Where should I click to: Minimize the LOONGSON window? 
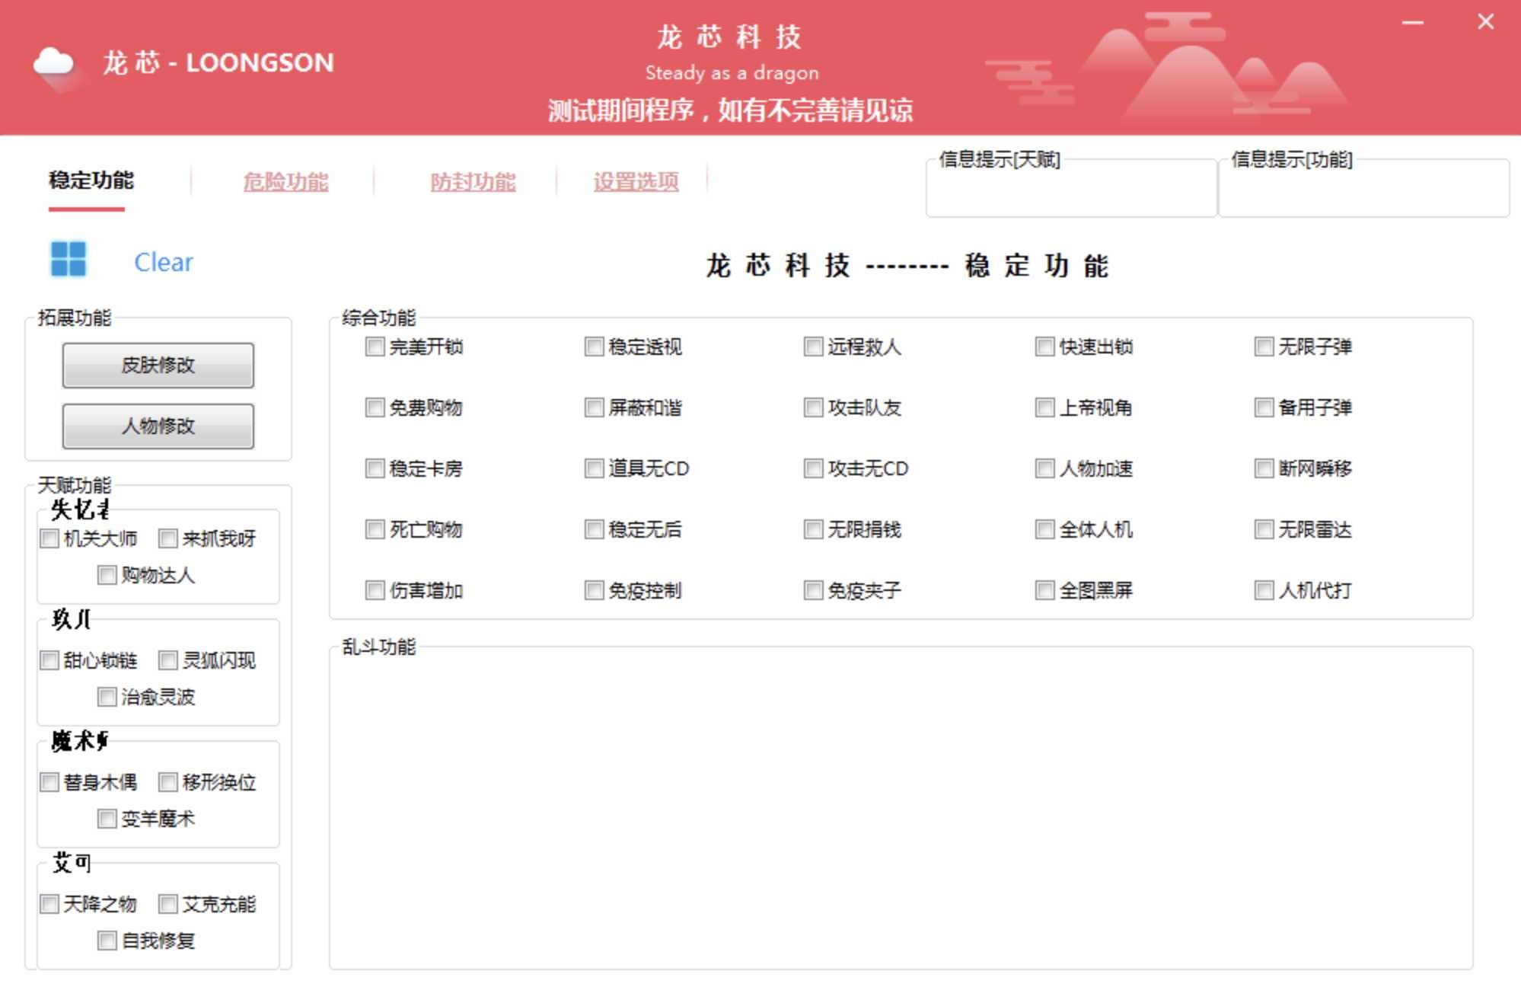[x=1412, y=23]
